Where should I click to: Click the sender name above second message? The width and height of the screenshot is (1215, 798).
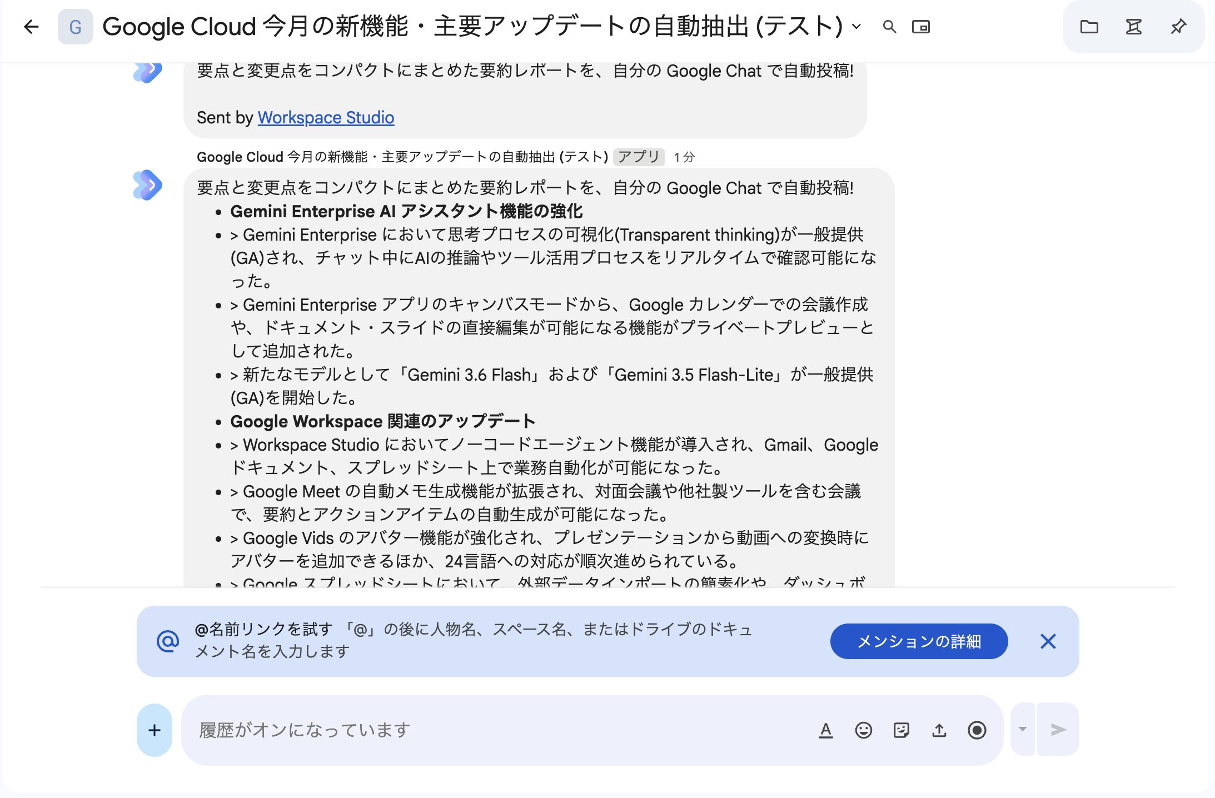click(402, 157)
